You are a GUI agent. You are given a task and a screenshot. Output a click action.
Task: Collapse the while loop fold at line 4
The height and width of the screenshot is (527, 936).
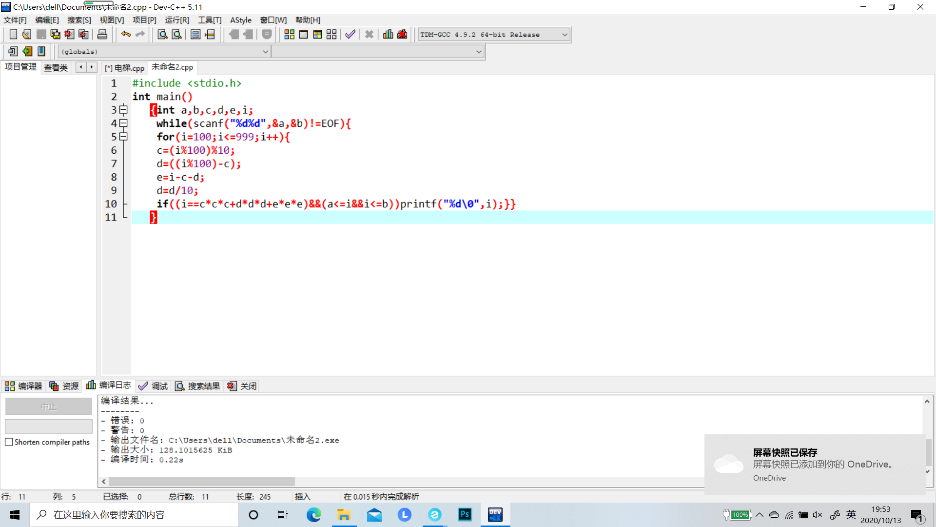tap(124, 123)
